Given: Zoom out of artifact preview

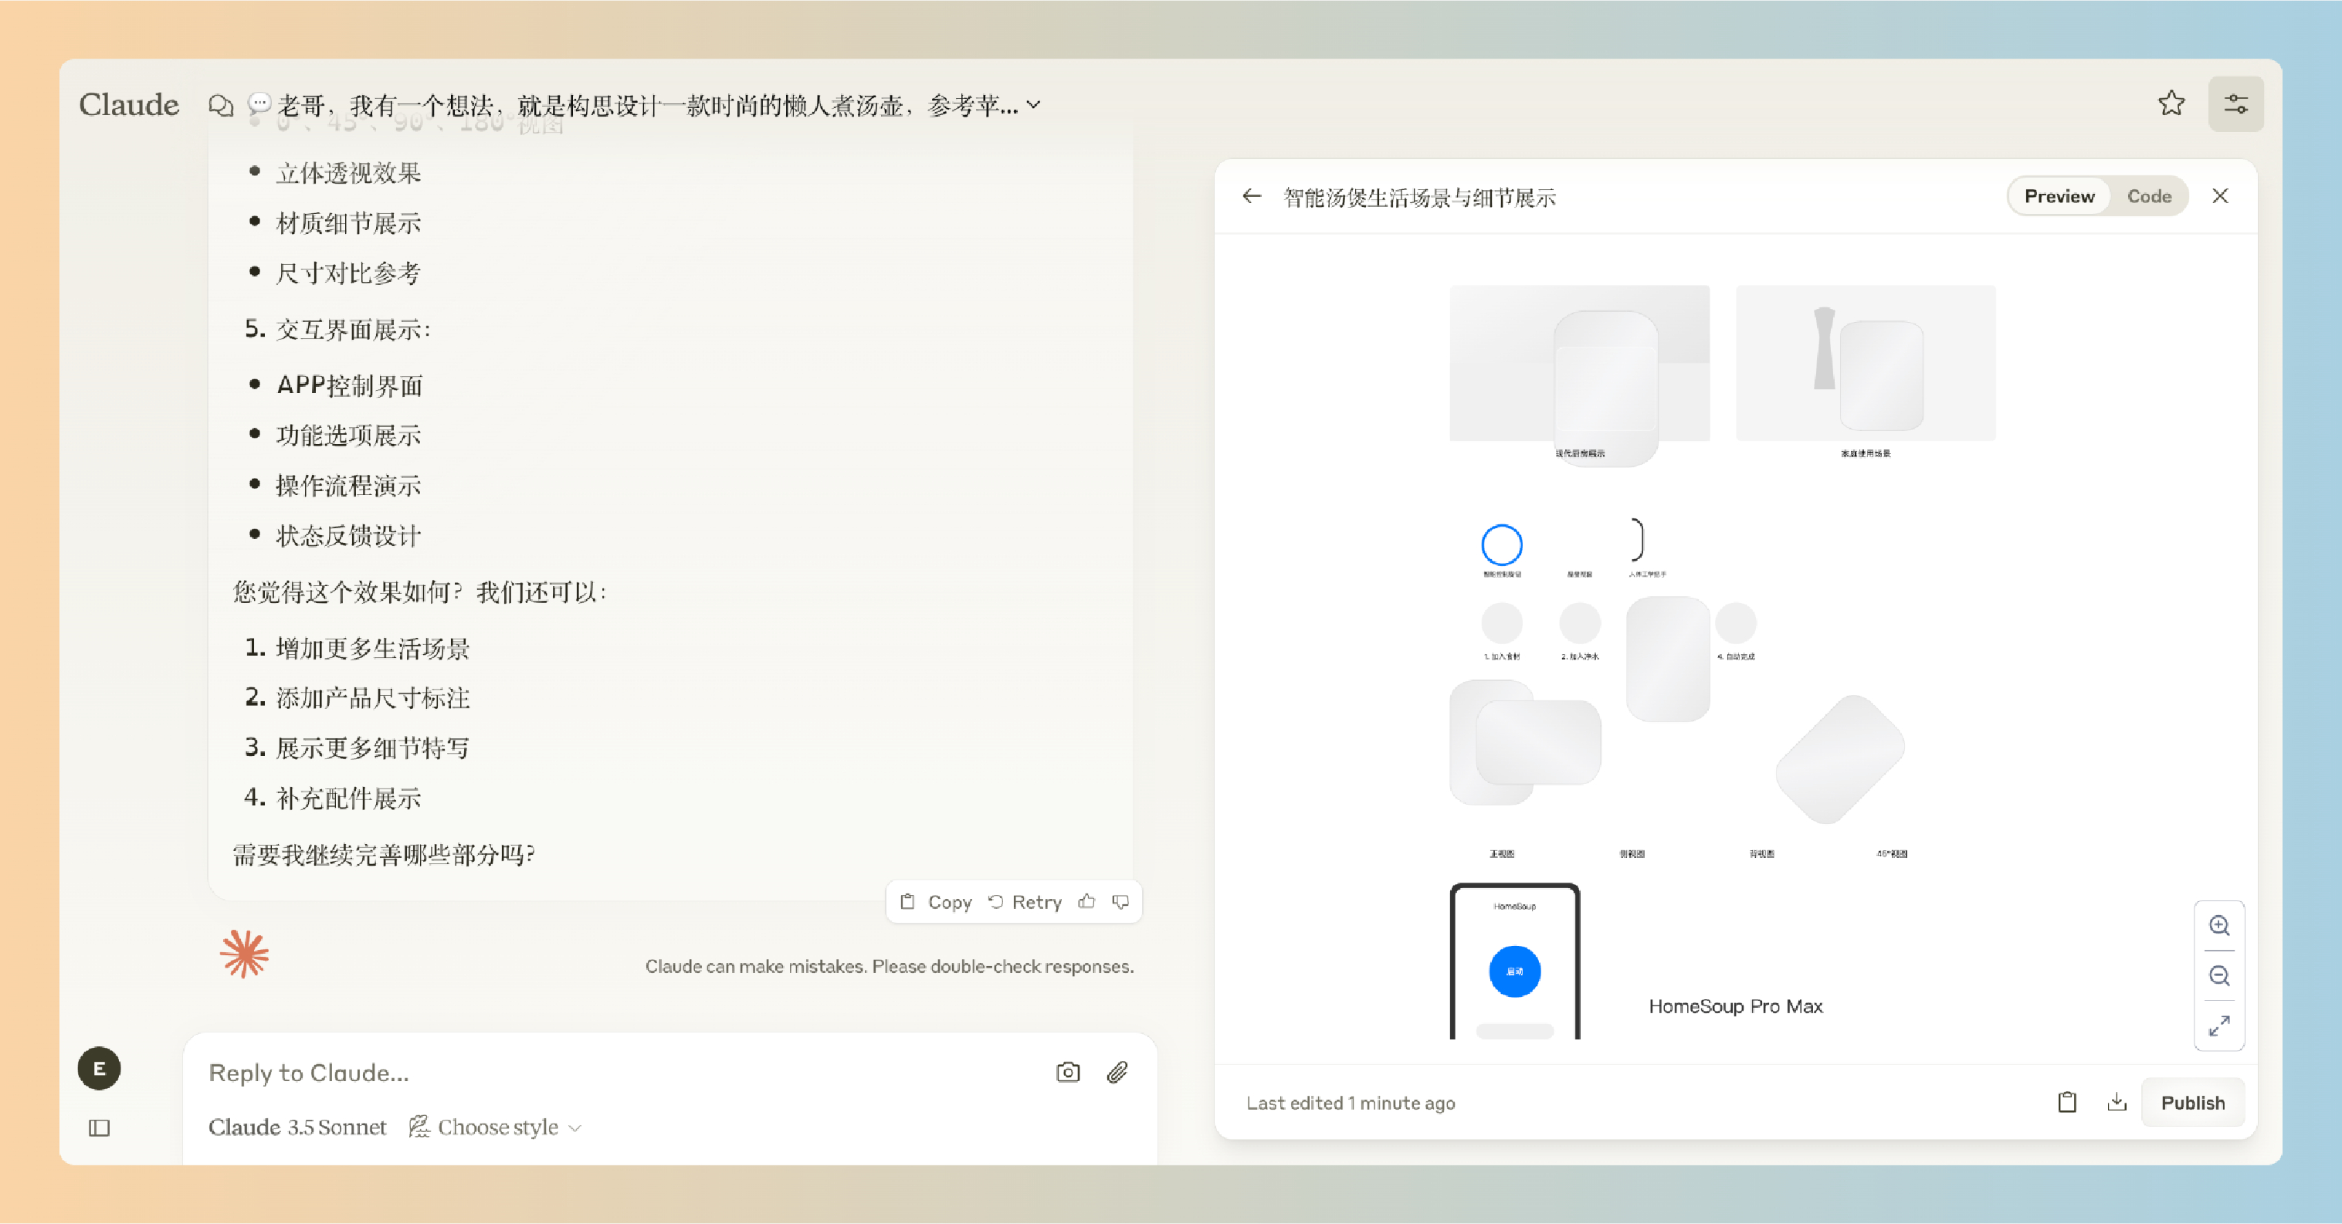Looking at the screenshot, I should point(2219,976).
